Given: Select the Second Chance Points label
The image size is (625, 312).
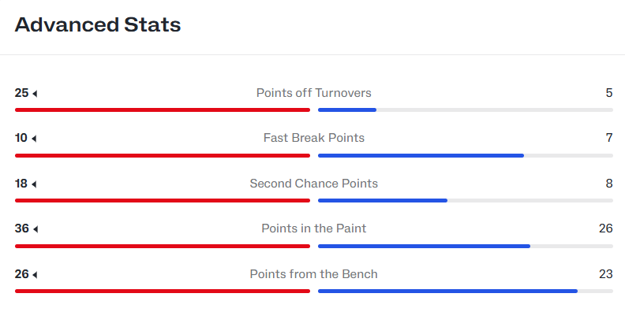Looking at the screenshot, I should (x=314, y=184).
